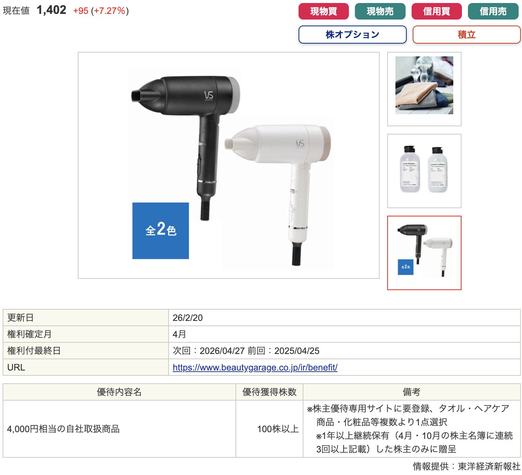
Task: Select the 優待内容名 column header
Action: [119, 392]
